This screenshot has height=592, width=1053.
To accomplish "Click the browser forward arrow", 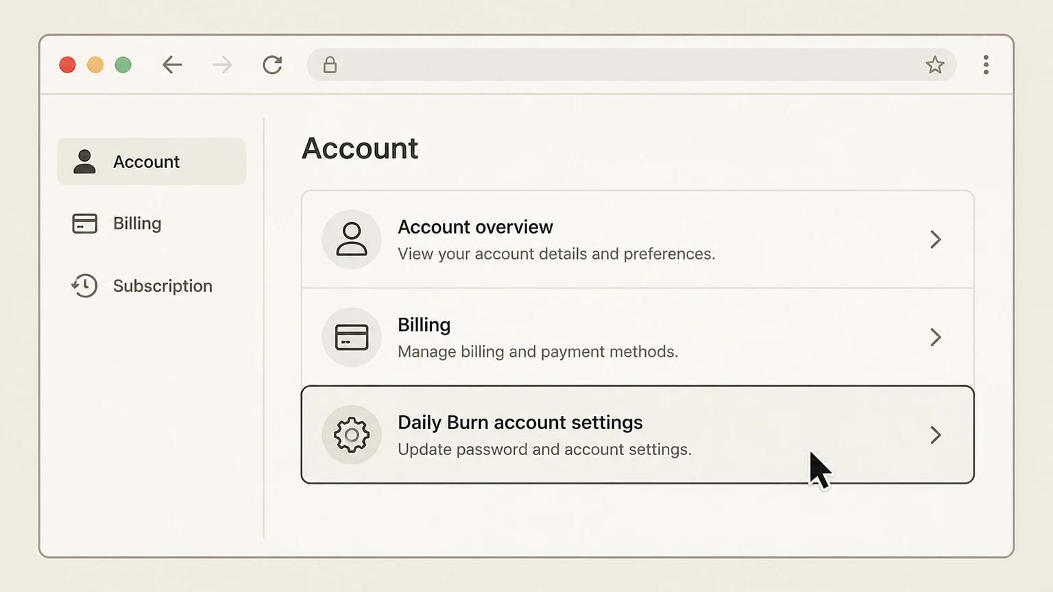I will coord(222,65).
